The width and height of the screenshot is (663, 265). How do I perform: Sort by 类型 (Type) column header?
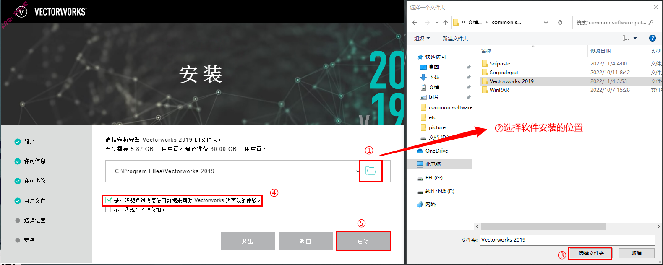click(655, 51)
